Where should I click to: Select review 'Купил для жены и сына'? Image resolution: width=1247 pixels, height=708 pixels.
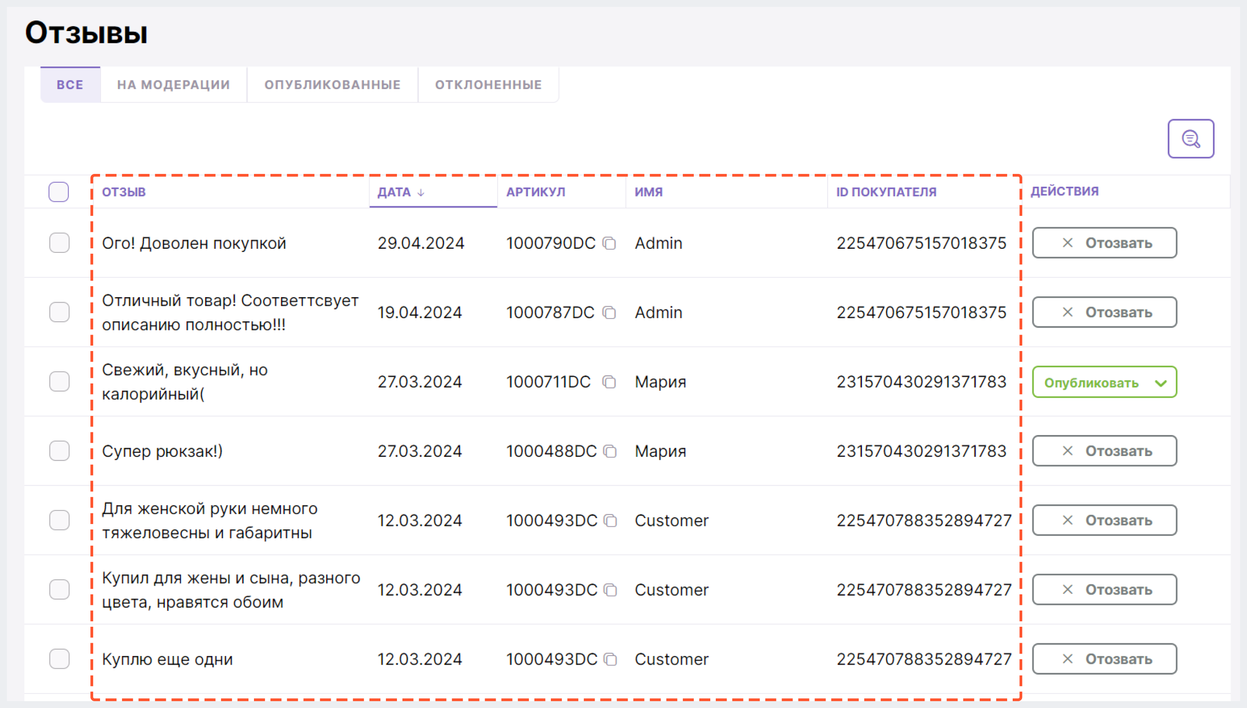click(231, 590)
